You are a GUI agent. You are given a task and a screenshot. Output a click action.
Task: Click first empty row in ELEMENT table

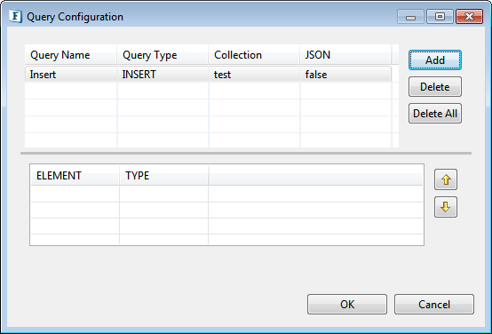tap(226, 194)
